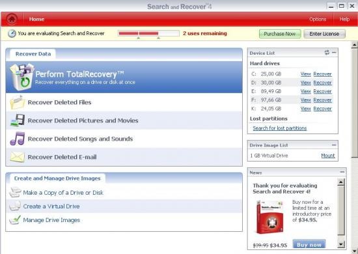Recover drive F:

(x=322, y=100)
